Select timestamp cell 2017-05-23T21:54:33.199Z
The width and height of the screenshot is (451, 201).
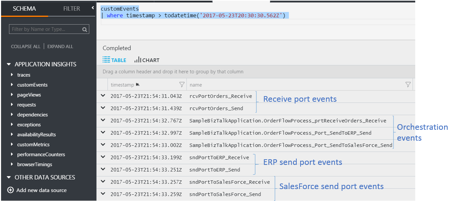coord(146,158)
